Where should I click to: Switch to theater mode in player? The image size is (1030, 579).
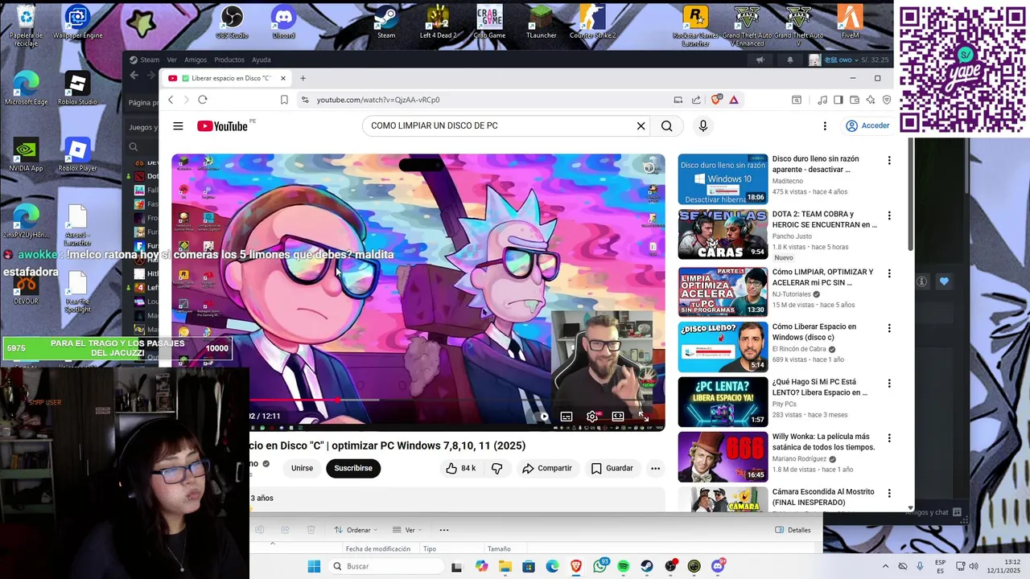618,417
